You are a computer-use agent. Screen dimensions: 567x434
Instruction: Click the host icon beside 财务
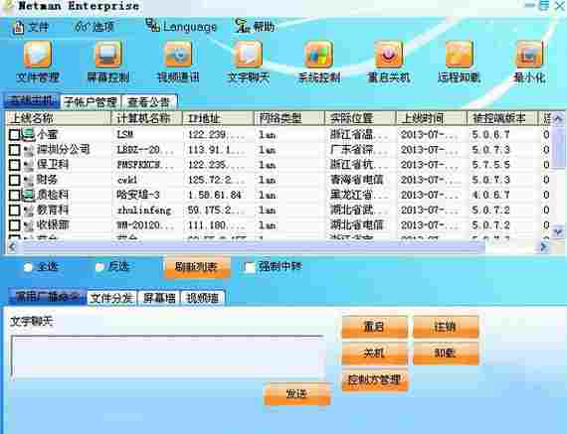pos(29,180)
